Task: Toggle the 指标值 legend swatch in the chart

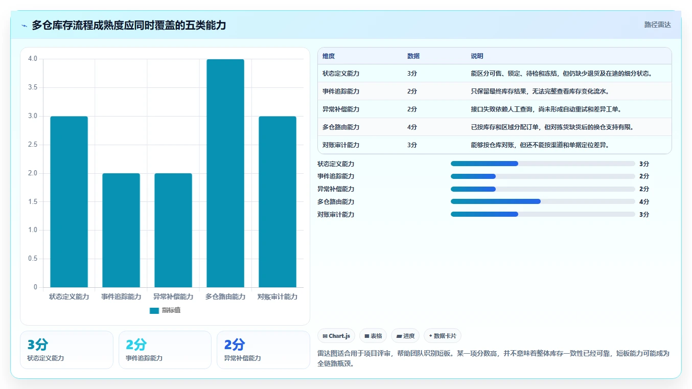Action: pos(154,311)
